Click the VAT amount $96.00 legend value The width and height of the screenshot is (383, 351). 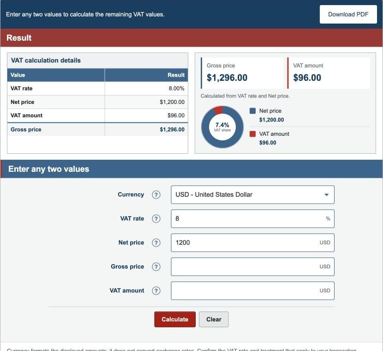click(x=268, y=143)
